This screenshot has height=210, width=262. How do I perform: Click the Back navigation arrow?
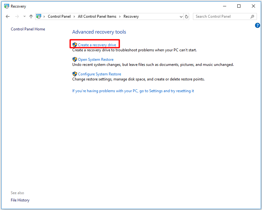tap(8, 16)
